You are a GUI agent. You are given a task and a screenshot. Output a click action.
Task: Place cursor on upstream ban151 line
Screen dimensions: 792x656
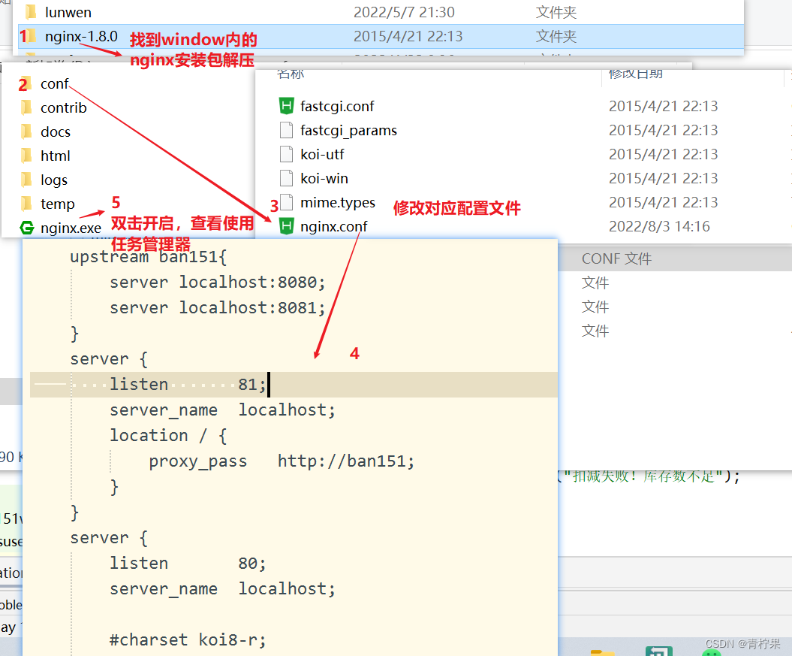point(149,257)
